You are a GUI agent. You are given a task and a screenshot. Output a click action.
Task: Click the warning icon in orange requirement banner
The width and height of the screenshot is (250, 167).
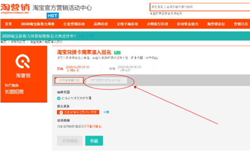(x=60, y=112)
